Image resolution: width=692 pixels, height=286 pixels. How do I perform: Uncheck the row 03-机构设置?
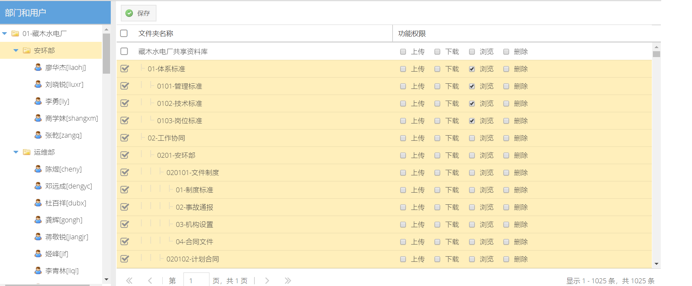point(125,224)
